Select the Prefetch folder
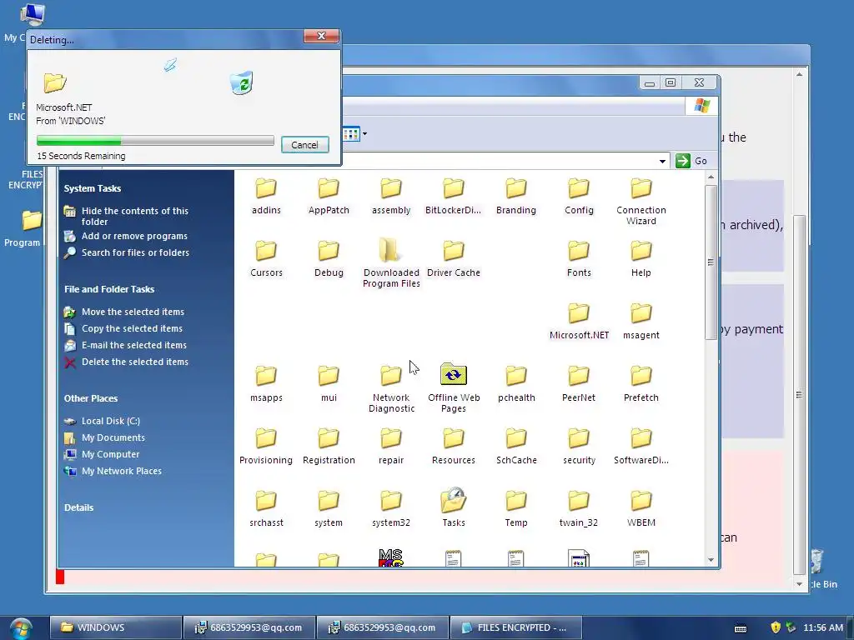Image resolution: width=854 pixels, height=640 pixels. [641, 383]
